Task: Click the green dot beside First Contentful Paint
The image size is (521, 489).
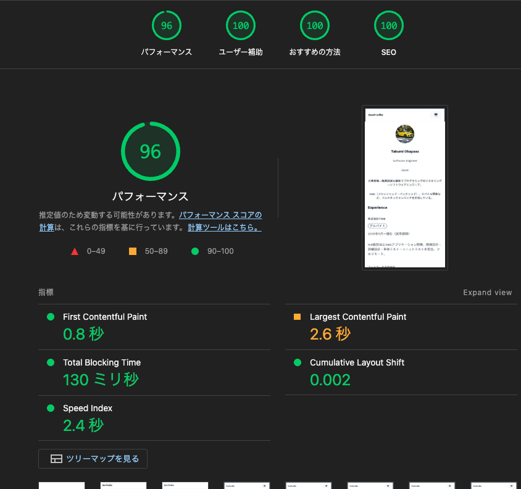Action: (51, 317)
